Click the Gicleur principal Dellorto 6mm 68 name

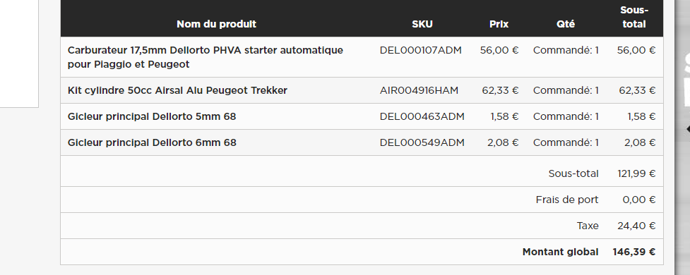(152, 142)
